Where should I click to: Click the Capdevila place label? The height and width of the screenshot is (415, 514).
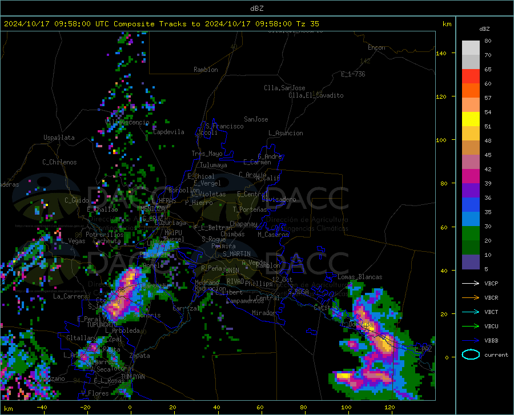[x=169, y=132]
